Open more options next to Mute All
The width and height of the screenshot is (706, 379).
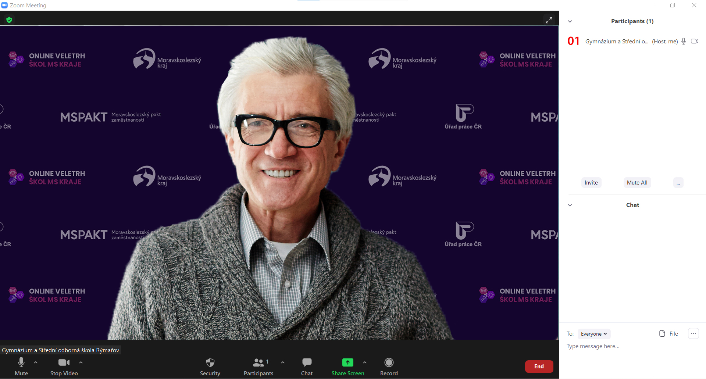pos(678,183)
